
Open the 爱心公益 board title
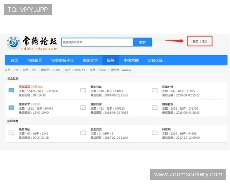(96, 87)
